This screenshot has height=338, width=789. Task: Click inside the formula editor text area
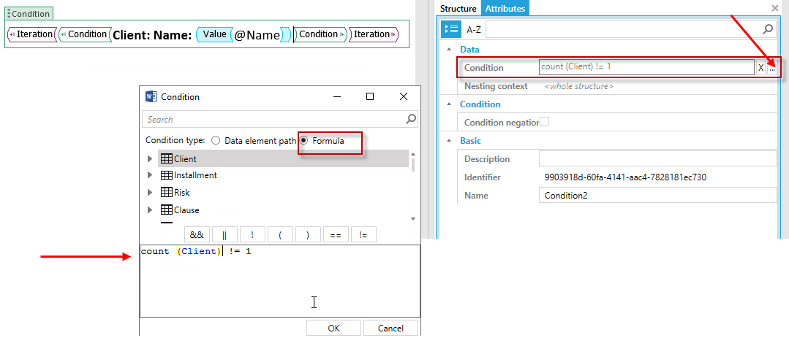[x=280, y=281]
